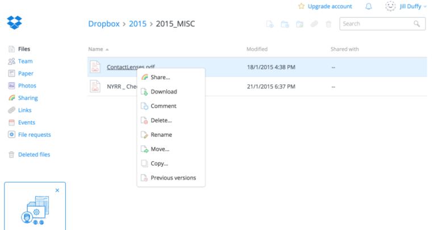
Task: Click the Shared with column header
Action: (x=345, y=49)
